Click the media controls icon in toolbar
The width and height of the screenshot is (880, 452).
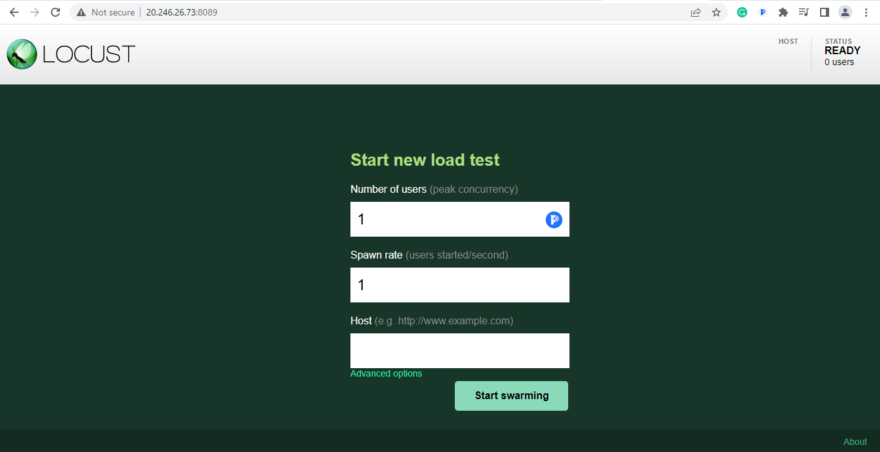click(x=803, y=12)
